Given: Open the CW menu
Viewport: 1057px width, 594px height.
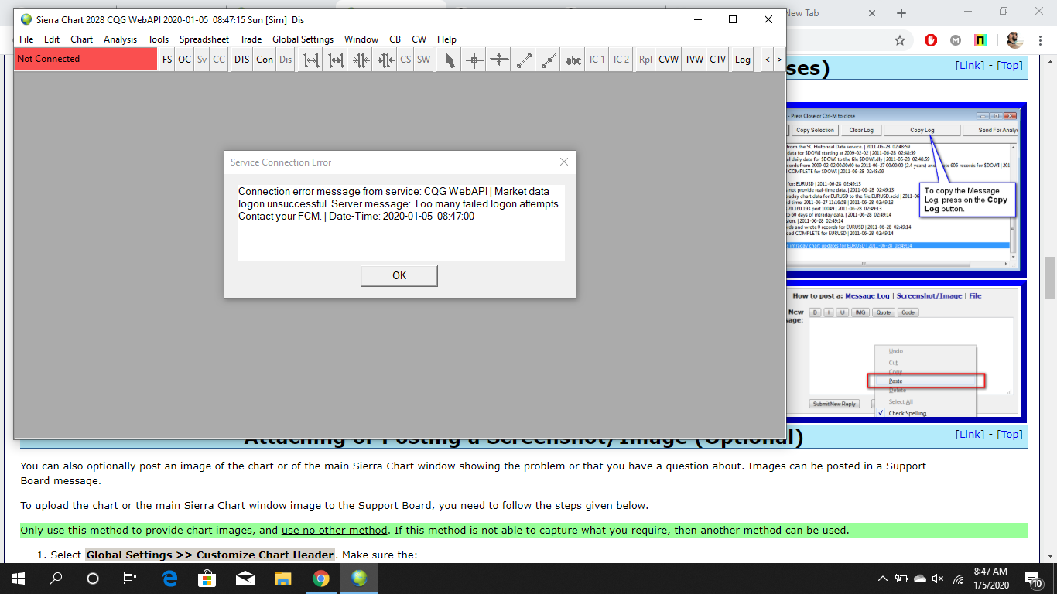Looking at the screenshot, I should 419,39.
